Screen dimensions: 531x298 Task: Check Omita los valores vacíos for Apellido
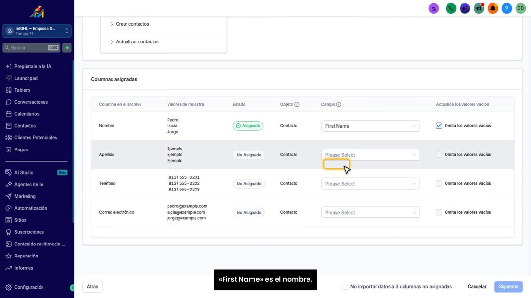[439, 155]
